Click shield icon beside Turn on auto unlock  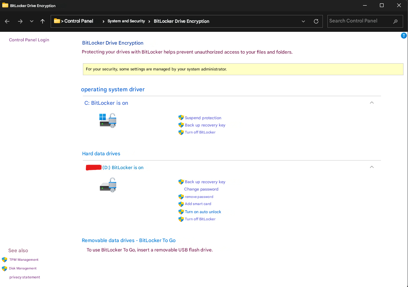[181, 212]
